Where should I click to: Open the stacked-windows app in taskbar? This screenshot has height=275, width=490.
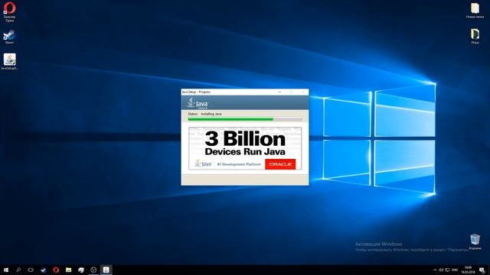pyautogui.click(x=81, y=270)
